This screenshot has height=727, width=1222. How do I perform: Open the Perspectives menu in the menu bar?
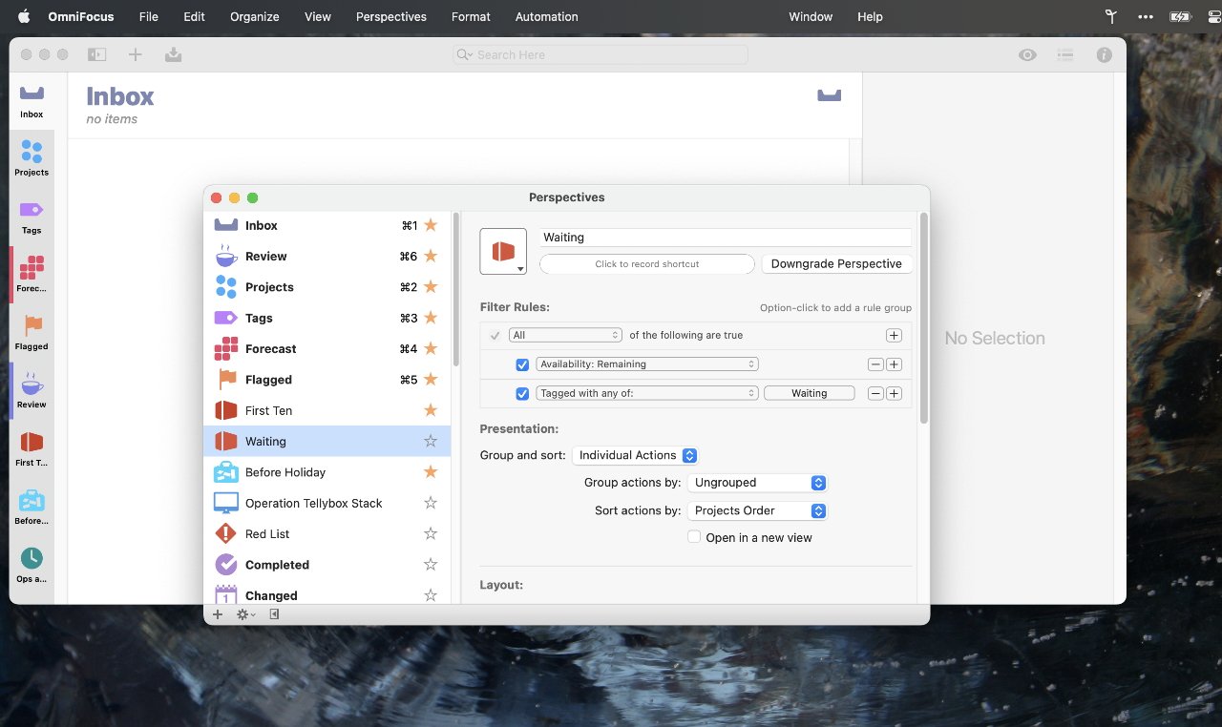390,16
